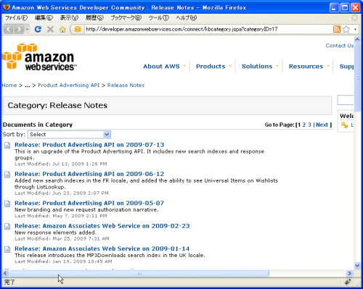The height and width of the screenshot is (289, 363).
Task: Open the address bar history dropdown
Action: [x=355, y=29]
